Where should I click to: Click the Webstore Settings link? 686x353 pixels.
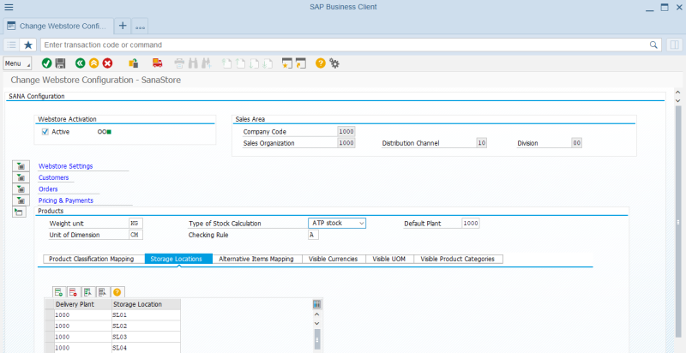[66, 166]
